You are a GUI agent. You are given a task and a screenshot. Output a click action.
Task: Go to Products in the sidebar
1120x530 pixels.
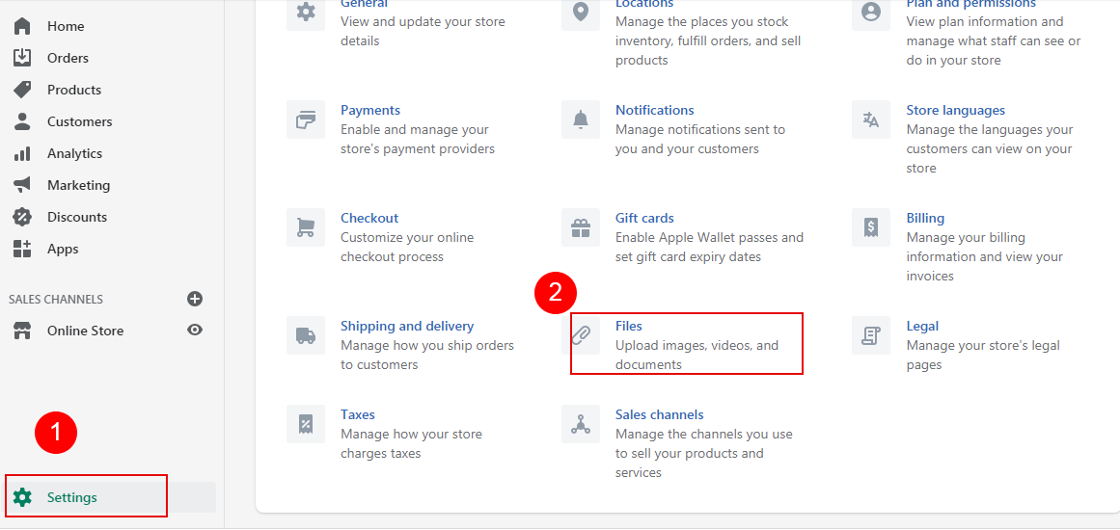click(73, 90)
